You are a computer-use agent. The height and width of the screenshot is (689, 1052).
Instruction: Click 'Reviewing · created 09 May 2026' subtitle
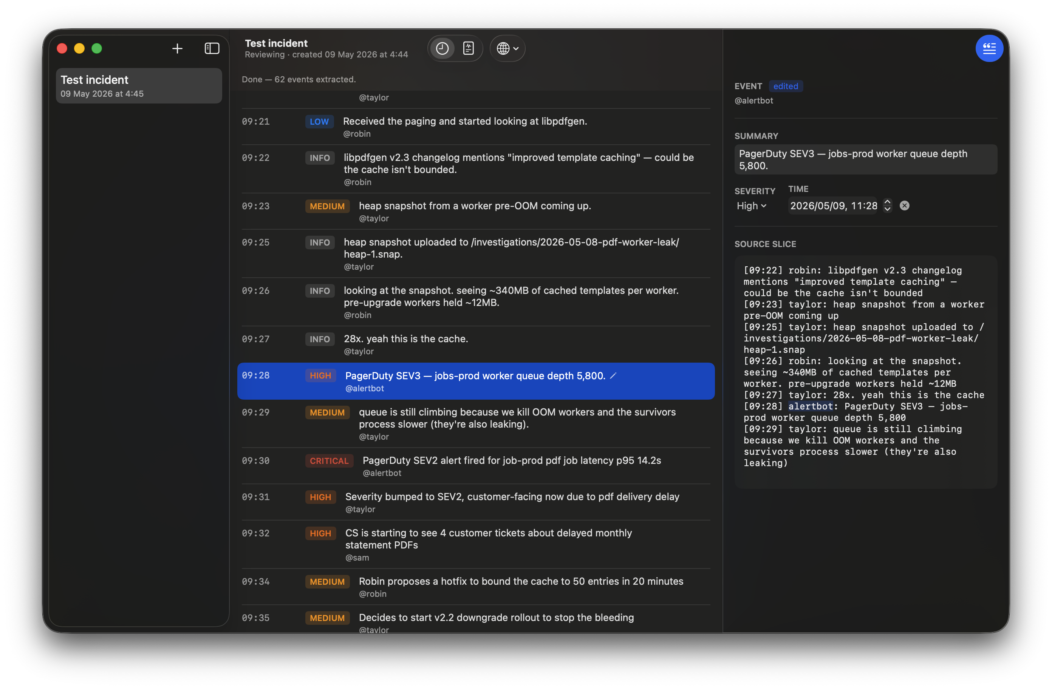[326, 54]
